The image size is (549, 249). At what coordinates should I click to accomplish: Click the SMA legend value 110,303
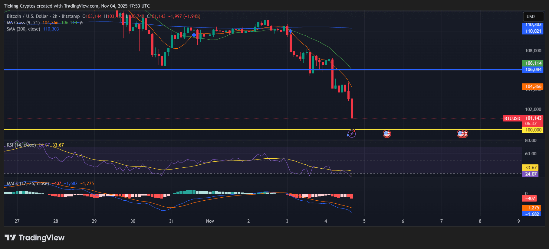51,29
